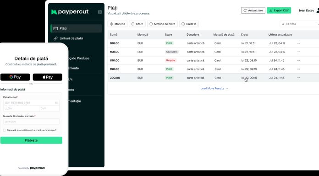Click the plus icon in the Monedă filter
This screenshot has width=319, height=176.
pyautogui.click(x=111, y=24)
